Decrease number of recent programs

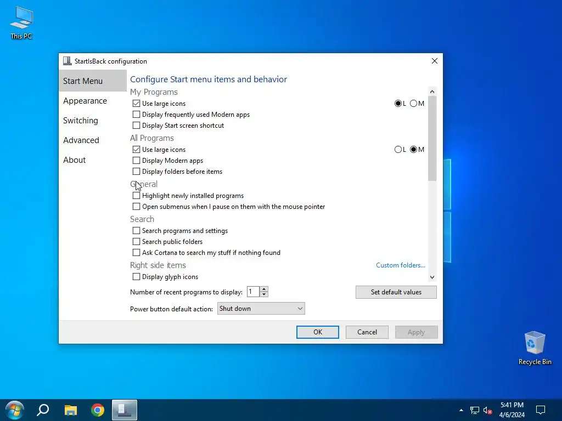(264, 294)
